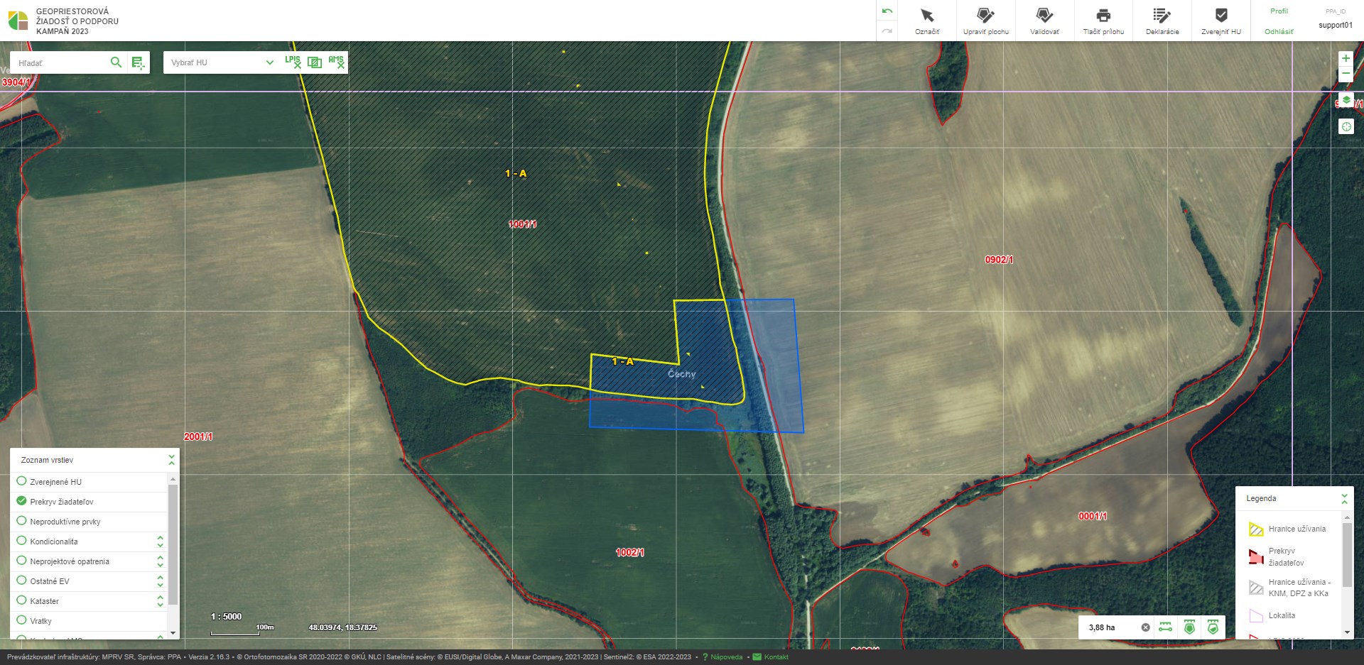Image resolution: width=1364 pixels, height=665 pixels.
Task: Expand the Neprojektové opatrenia layer group
Action: coord(160,561)
